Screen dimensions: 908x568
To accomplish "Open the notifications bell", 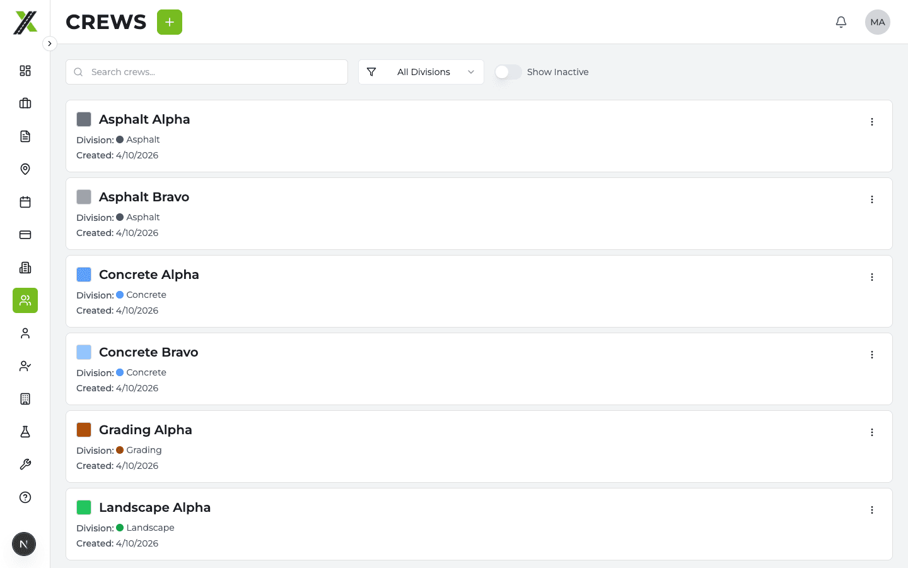I will (x=841, y=22).
